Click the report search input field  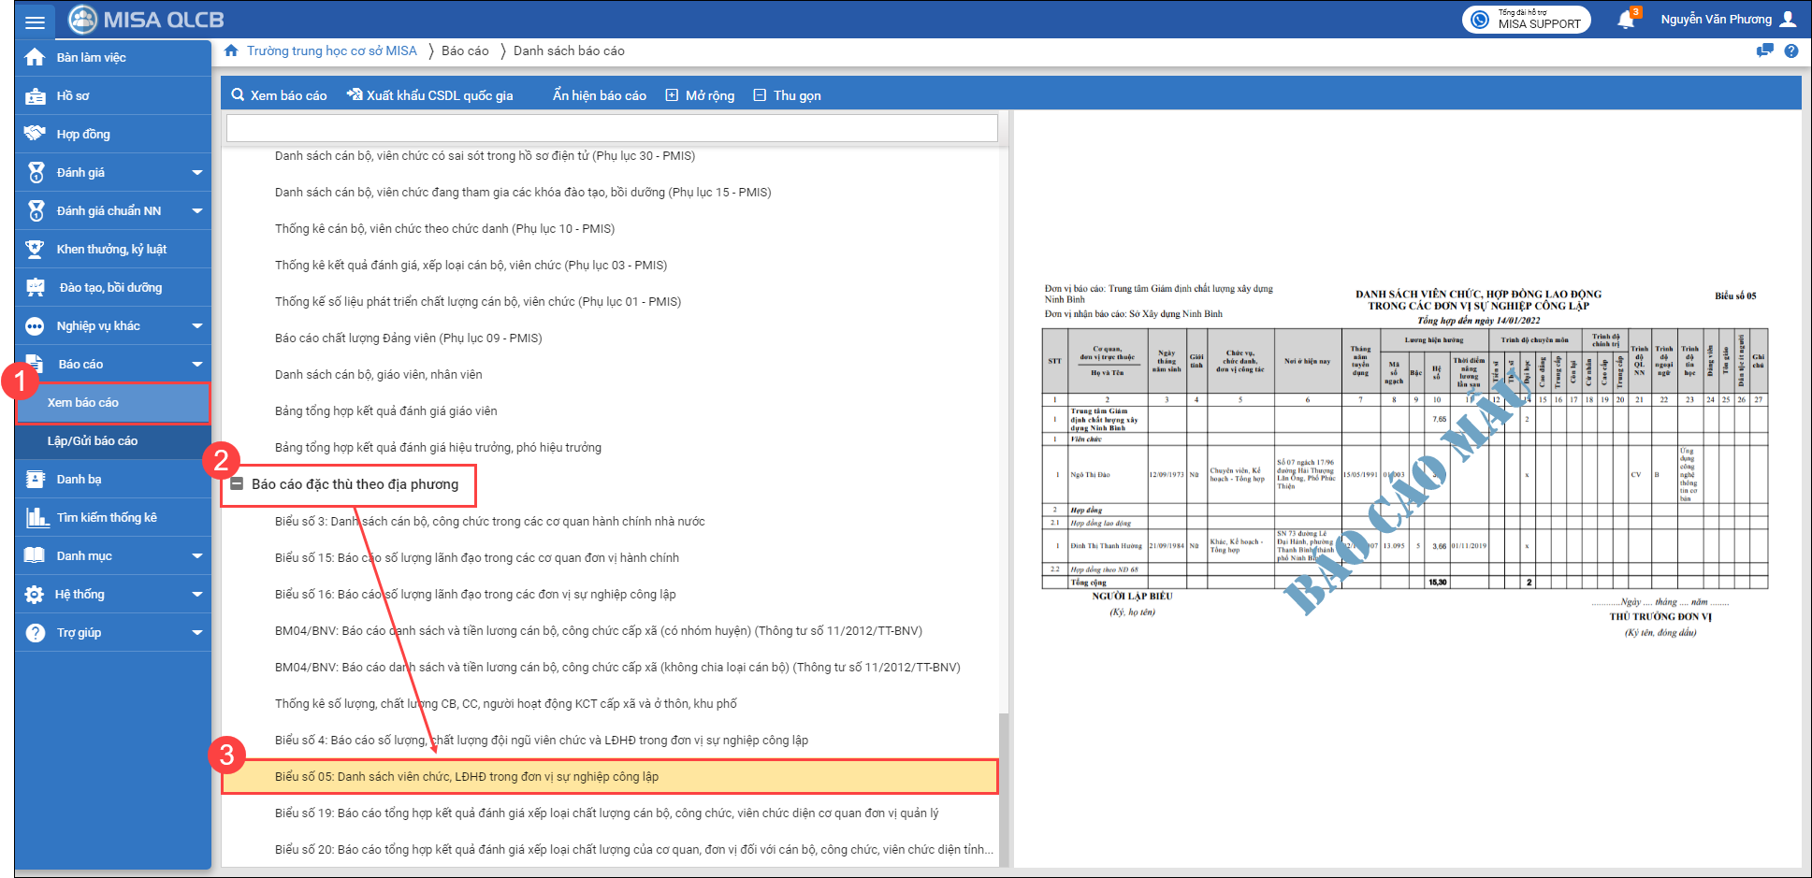pyautogui.click(x=612, y=128)
